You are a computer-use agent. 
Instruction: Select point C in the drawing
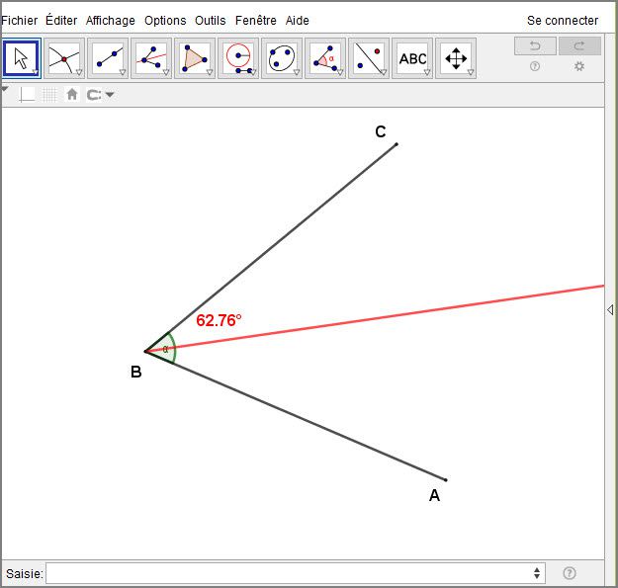coord(397,144)
